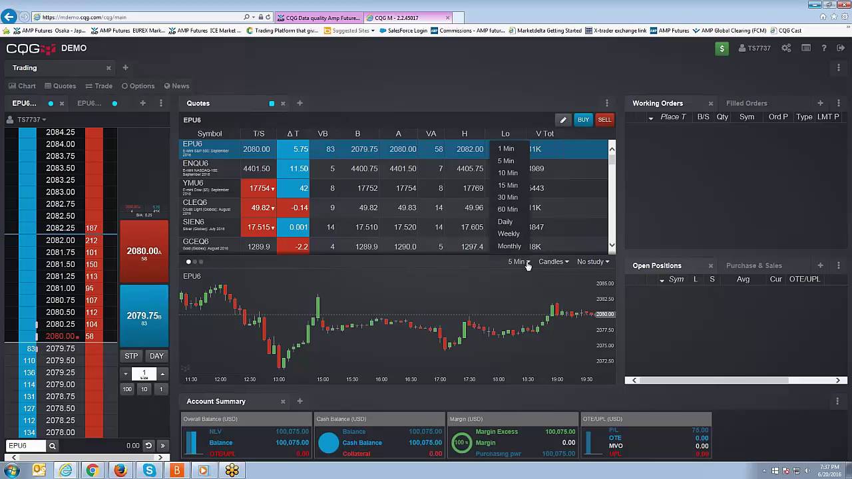Add a tab next to Purchase & Sales
852x479 pixels.
(x=820, y=265)
